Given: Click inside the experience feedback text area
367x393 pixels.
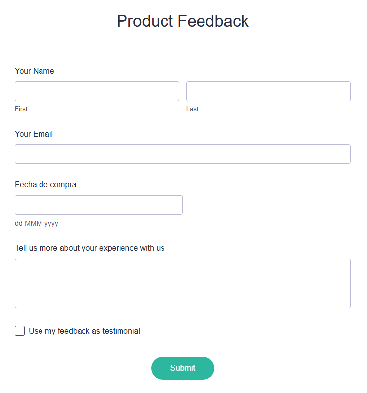Looking at the screenshot, I should [x=183, y=283].
